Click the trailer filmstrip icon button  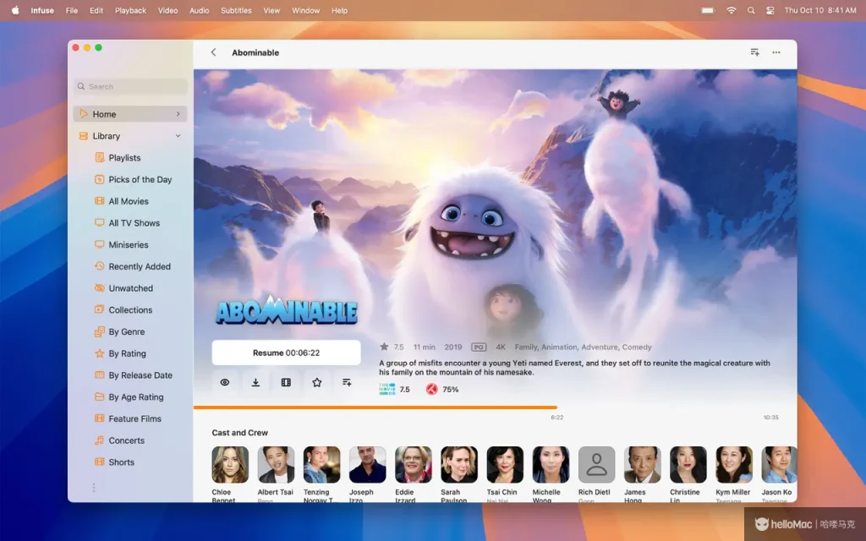(x=286, y=382)
